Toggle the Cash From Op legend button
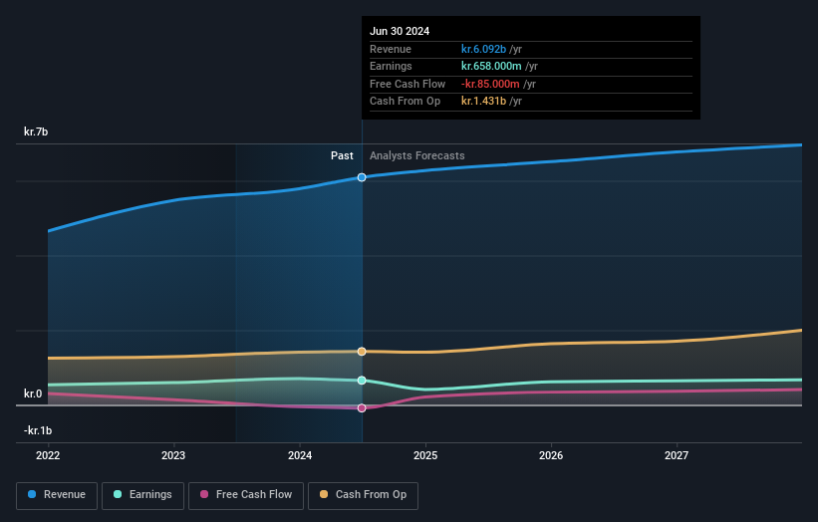The image size is (818, 522). 363,495
